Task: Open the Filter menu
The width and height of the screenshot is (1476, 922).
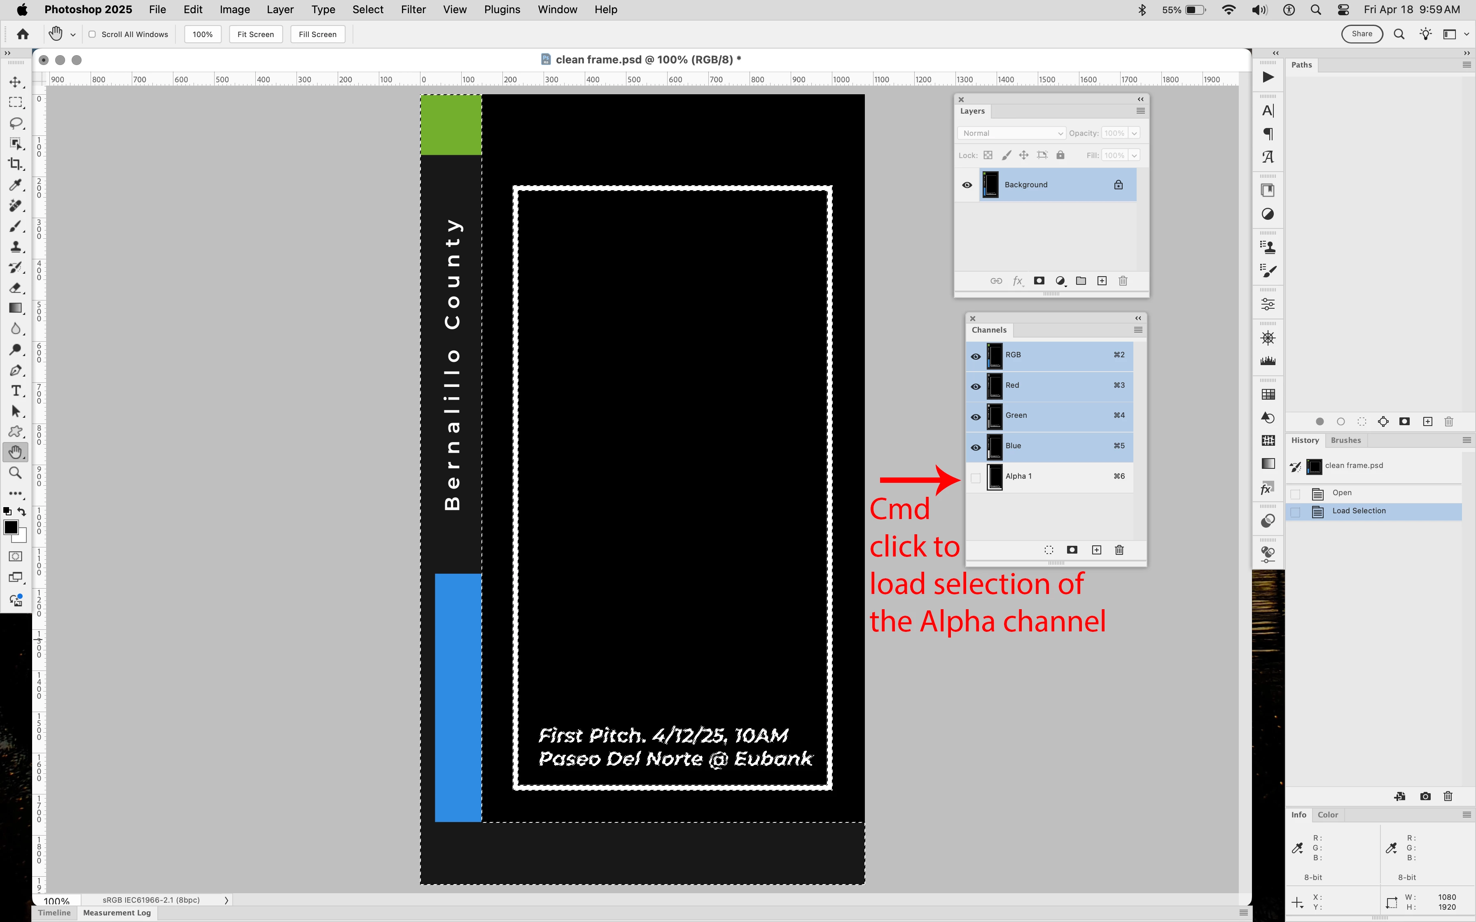Action: click(413, 10)
